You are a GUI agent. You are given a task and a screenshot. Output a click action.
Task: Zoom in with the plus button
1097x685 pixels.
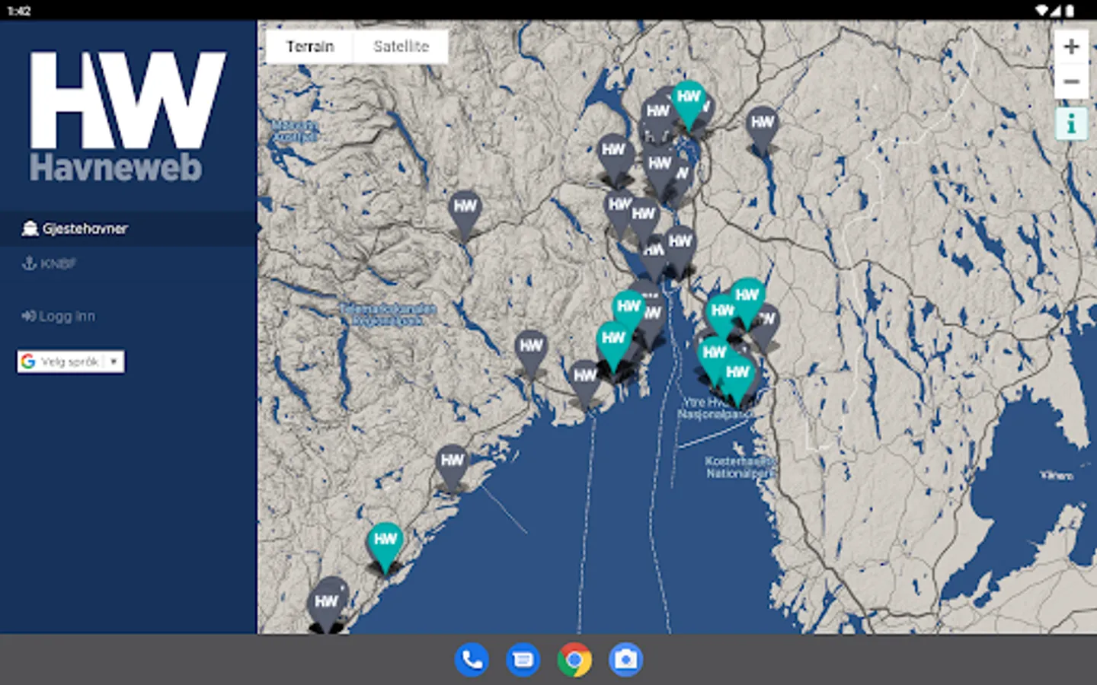1071,46
